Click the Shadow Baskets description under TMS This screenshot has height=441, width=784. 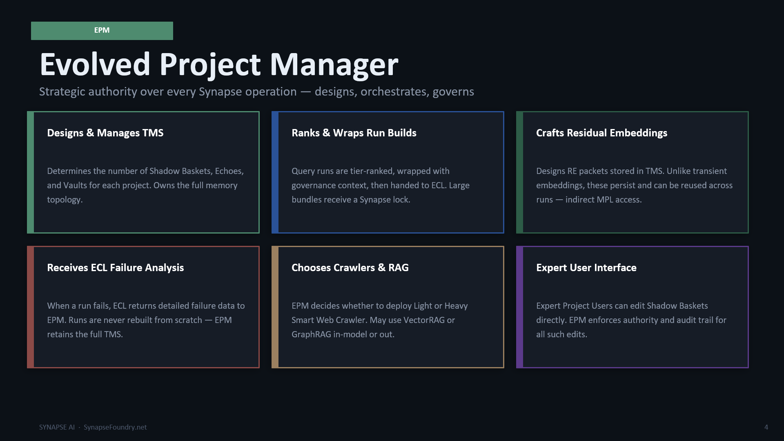pyautogui.click(x=145, y=185)
